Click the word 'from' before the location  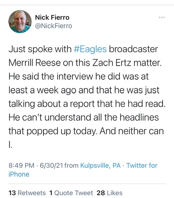click(72, 166)
